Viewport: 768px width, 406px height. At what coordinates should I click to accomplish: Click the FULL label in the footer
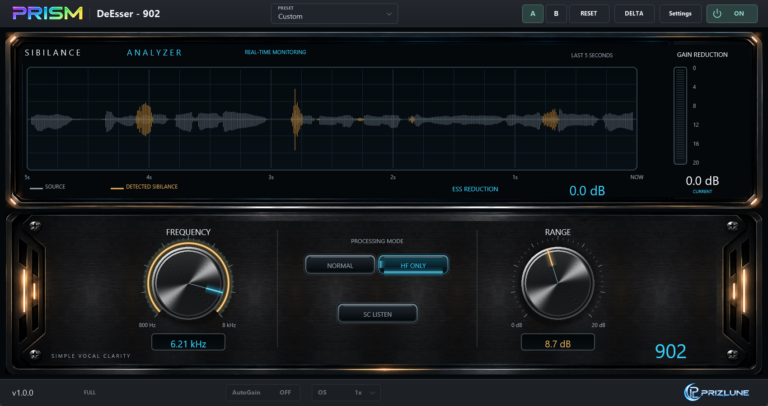tap(90, 392)
